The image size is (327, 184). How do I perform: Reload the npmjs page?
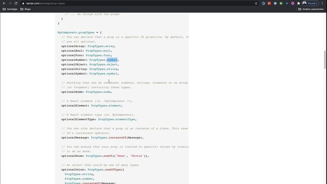coord(16,4)
